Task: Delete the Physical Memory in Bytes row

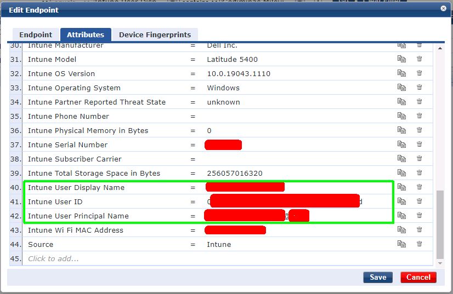Action: pyautogui.click(x=419, y=130)
